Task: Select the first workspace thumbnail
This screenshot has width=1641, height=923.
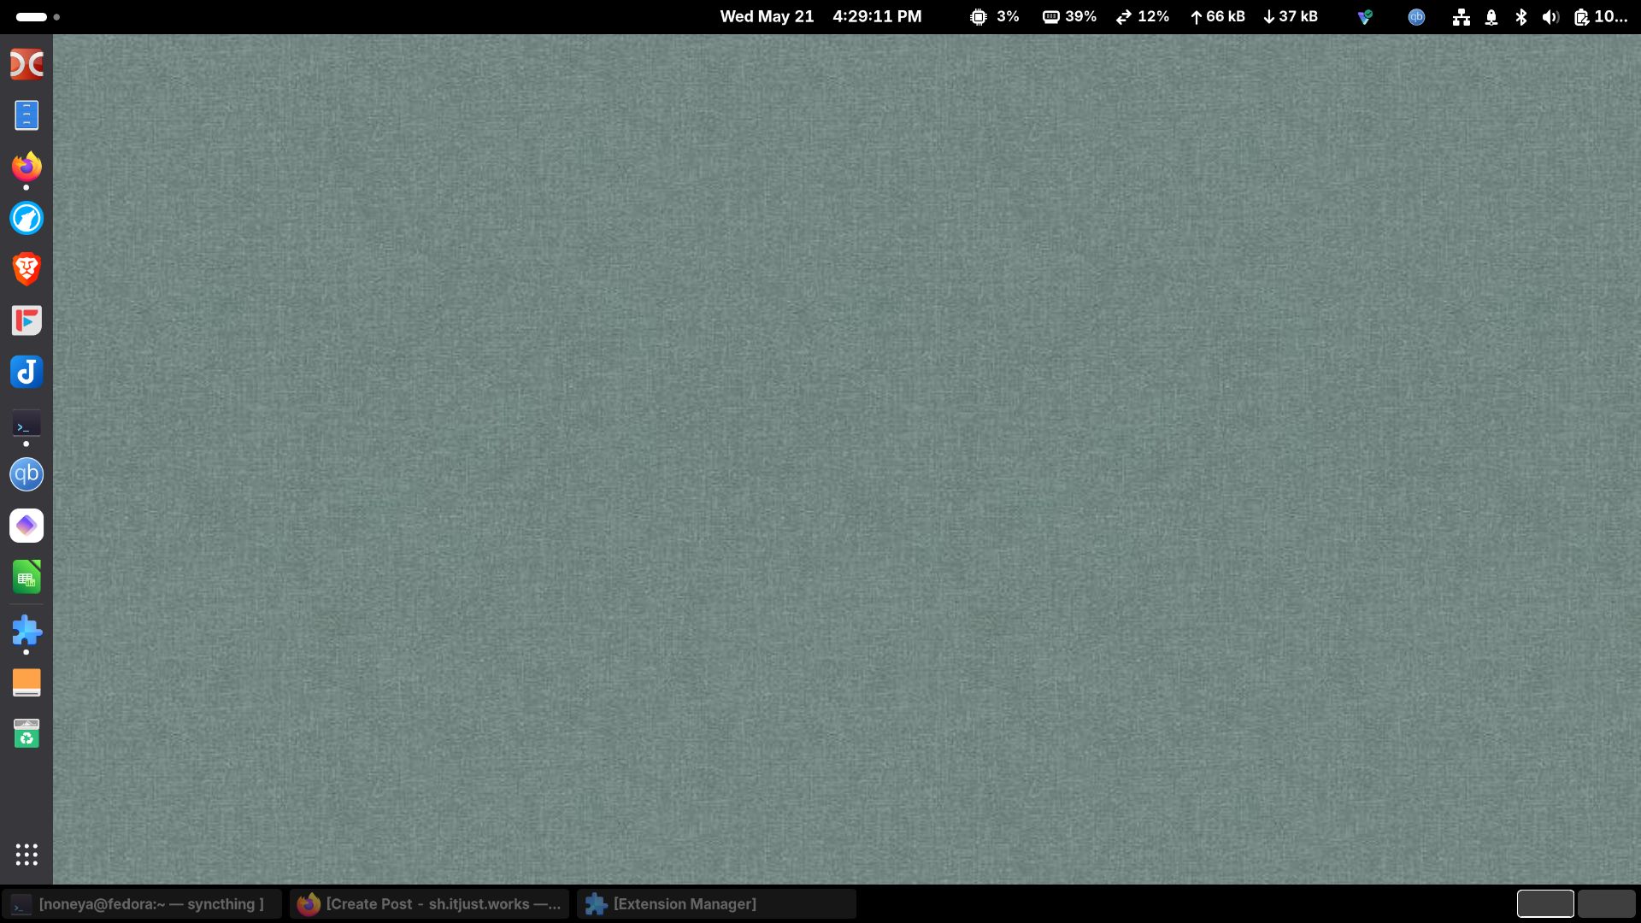Action: click(1545, 904)
